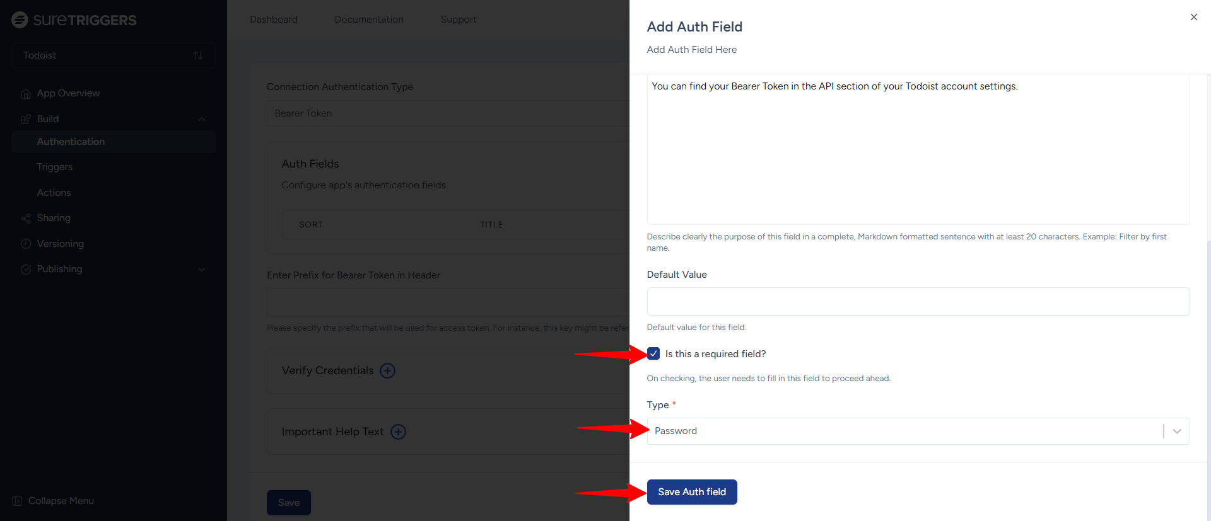1211x521 pixels.
Task: Open the Documentation tab
Action: pyautogui.click(x=369, y=20)
